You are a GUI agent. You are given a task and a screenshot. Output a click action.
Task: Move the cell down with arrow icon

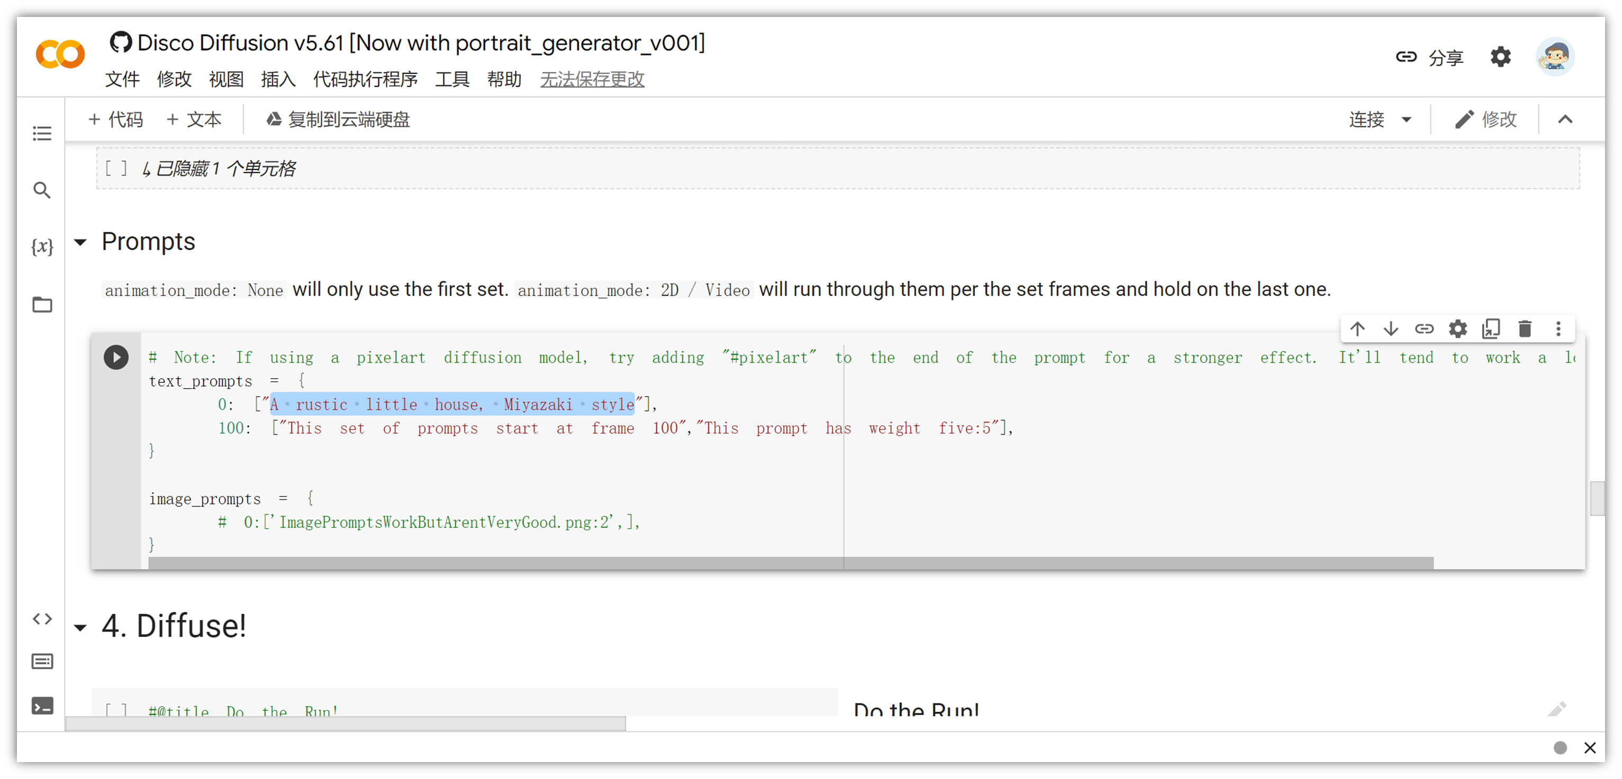(x=1391, y=328)
